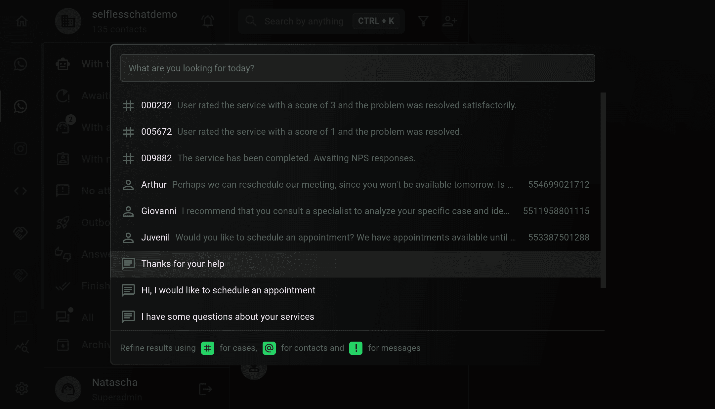The image size is (715, 409).
Task: Click the @ icon for contacts filter
Action: [269, 348]
